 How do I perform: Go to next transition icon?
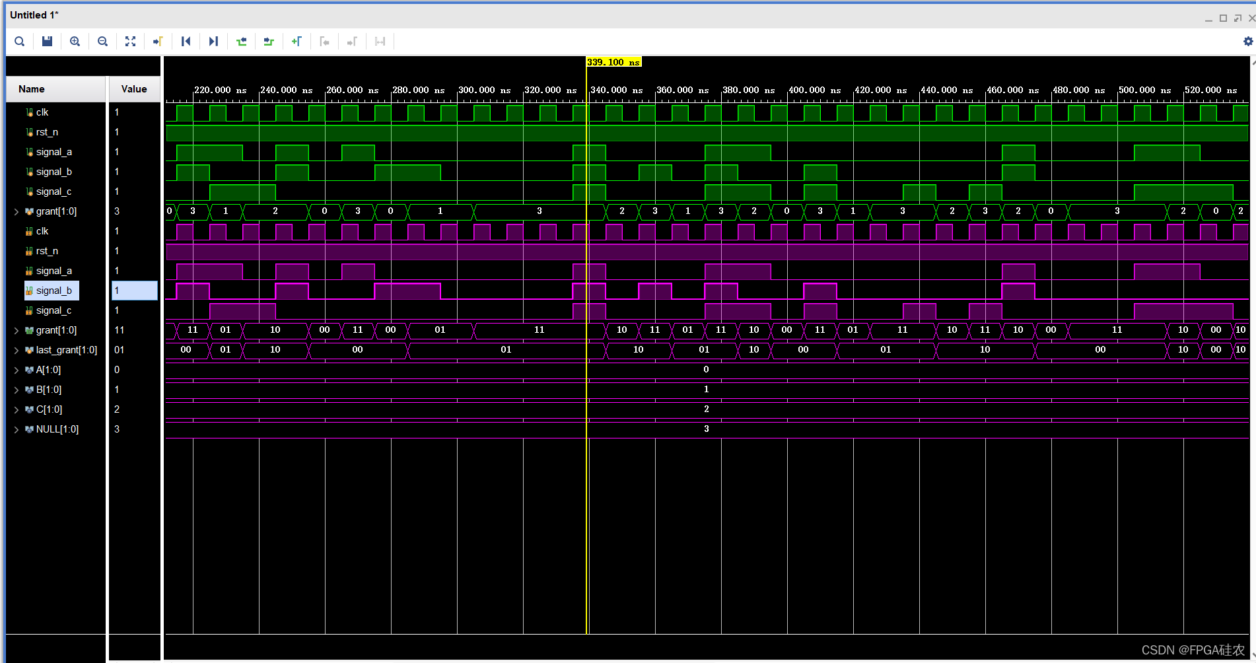pos(269,42)
